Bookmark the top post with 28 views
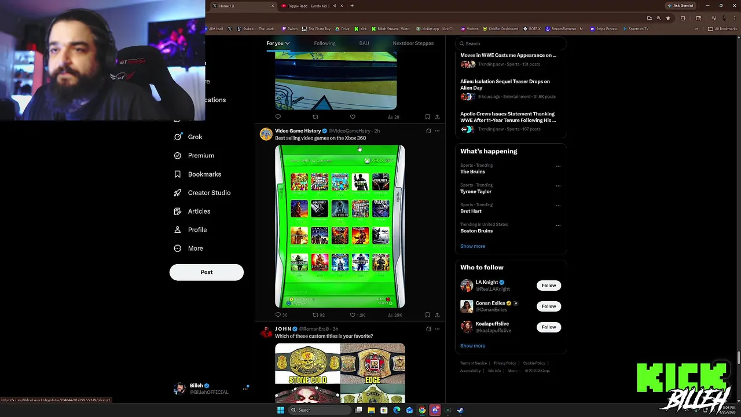This screenshot has width=741, height=417. (x=427, y=117)
